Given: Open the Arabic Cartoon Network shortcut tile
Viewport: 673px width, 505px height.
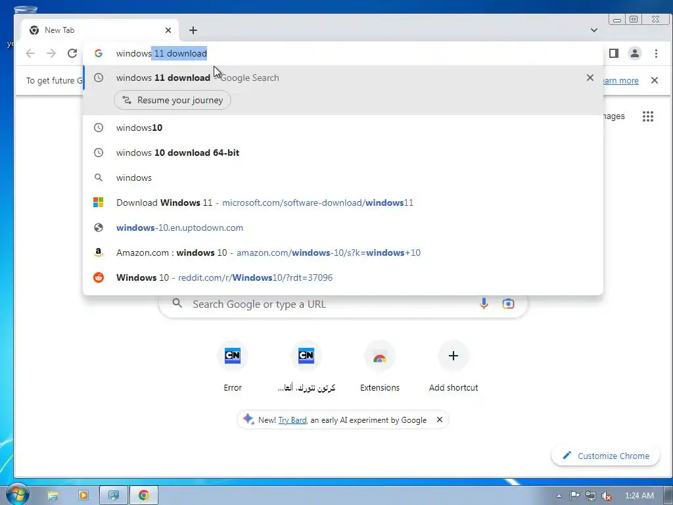Looking at the screenshot, I should pos(306,366).
